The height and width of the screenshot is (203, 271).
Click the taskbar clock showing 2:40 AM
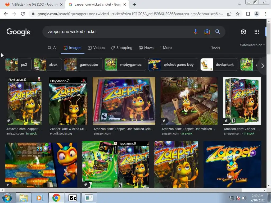(x=258, y=198)
